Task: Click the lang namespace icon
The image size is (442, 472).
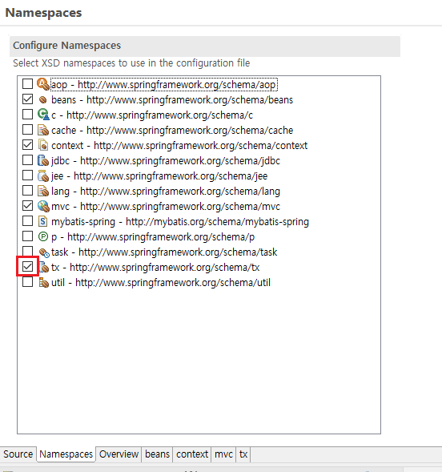Action: [x=43, y=192]
